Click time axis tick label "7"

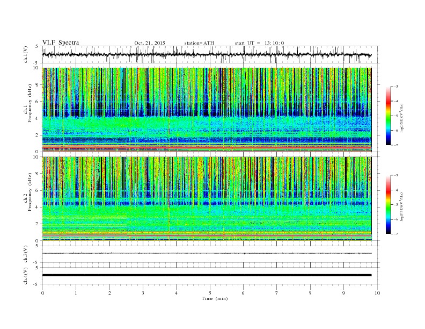277,293
